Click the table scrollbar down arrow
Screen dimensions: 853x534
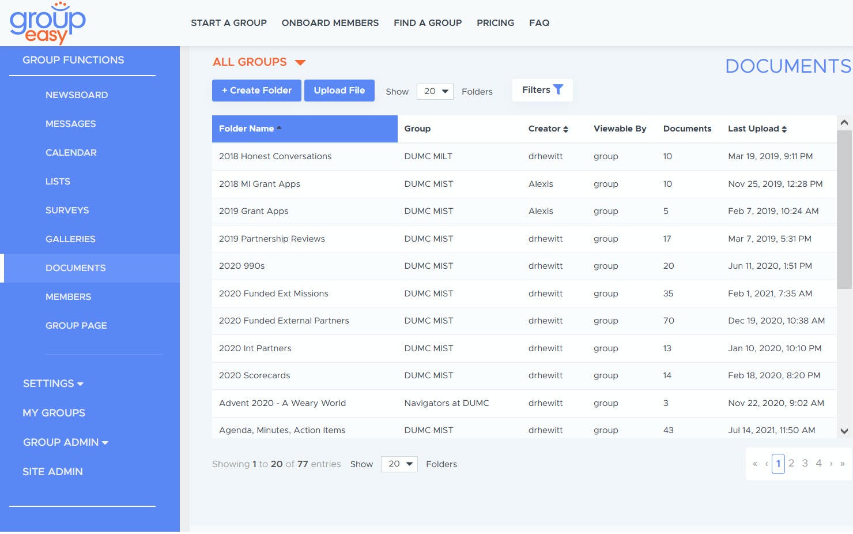(x=844, y=431)
